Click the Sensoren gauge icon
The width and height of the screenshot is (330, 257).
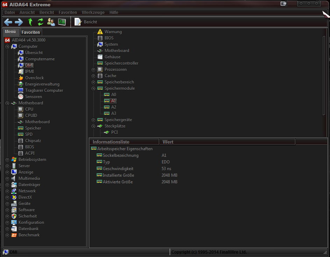coord(21,97)
